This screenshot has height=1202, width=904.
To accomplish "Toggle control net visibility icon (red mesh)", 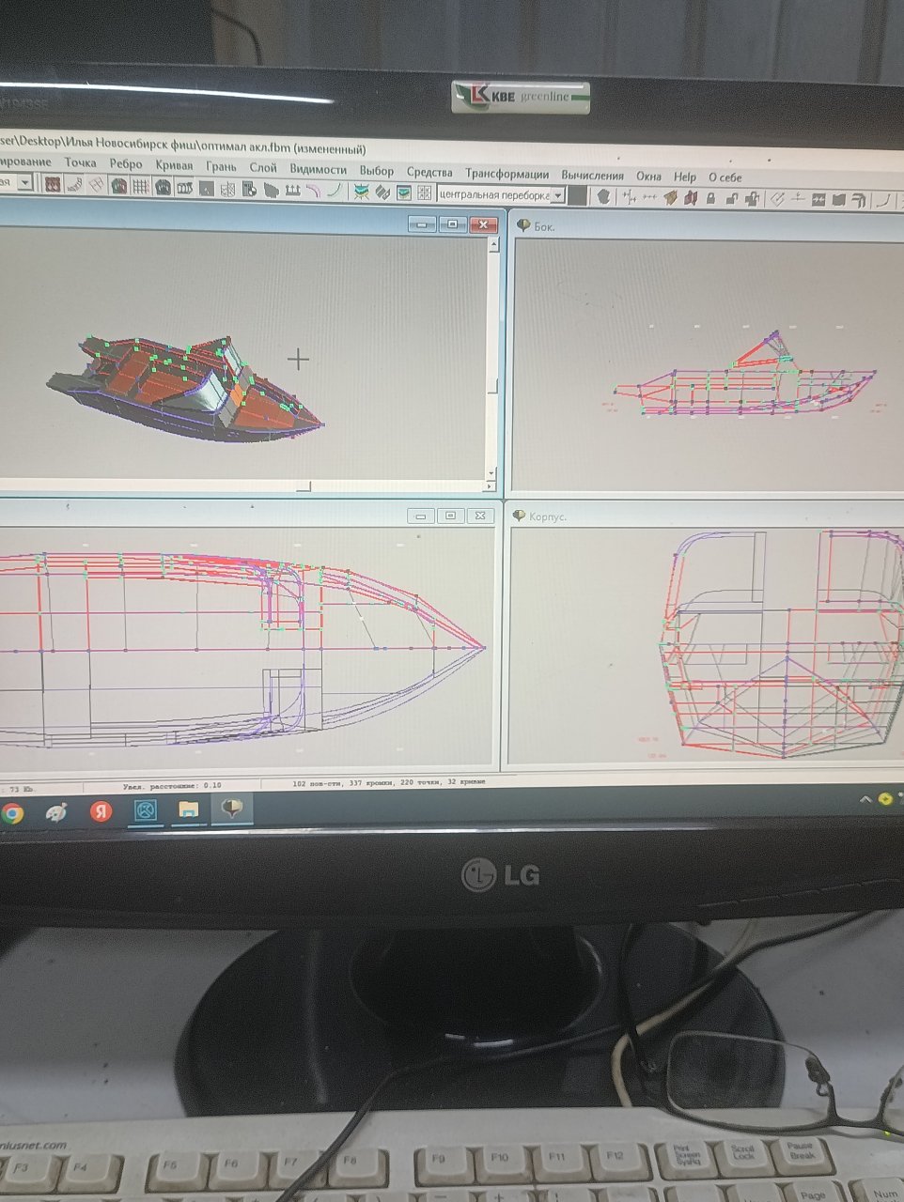I will coord(53,186).
